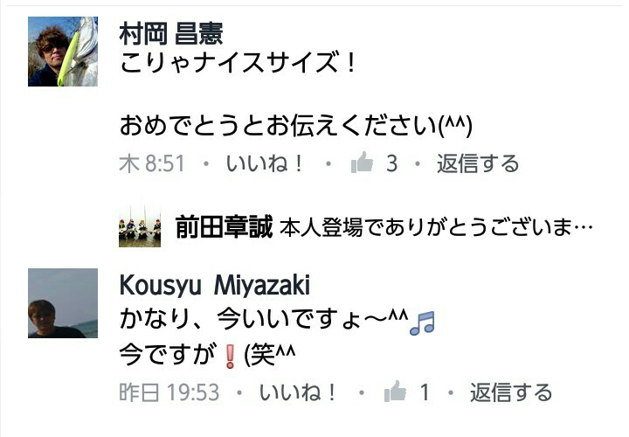Screen dimensions: 629x437
Task: Open the 木 8:51 timestamp
Action: tap(152, 163)
